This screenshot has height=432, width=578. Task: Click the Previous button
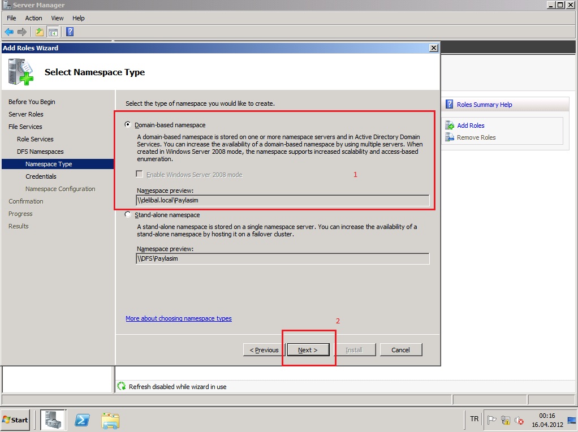pyautogui.click(x=264, y=350)
